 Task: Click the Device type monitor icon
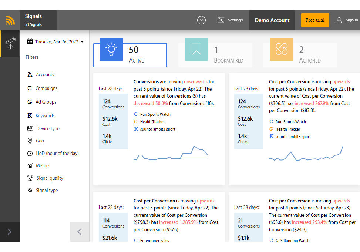pos(30,128)
